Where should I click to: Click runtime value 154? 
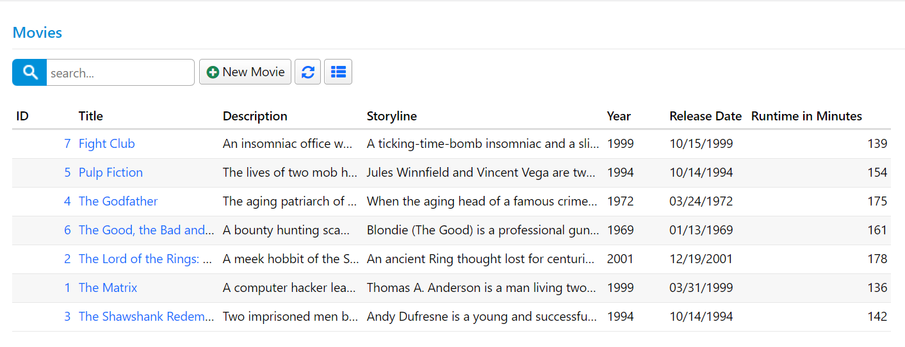coord(877,172)
